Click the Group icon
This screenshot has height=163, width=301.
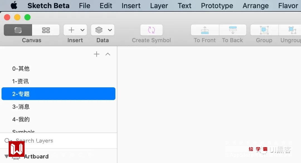[264, 30]
